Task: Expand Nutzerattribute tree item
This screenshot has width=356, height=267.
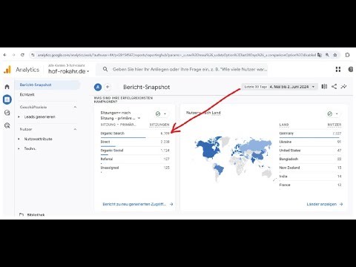Action: point(19,139)
